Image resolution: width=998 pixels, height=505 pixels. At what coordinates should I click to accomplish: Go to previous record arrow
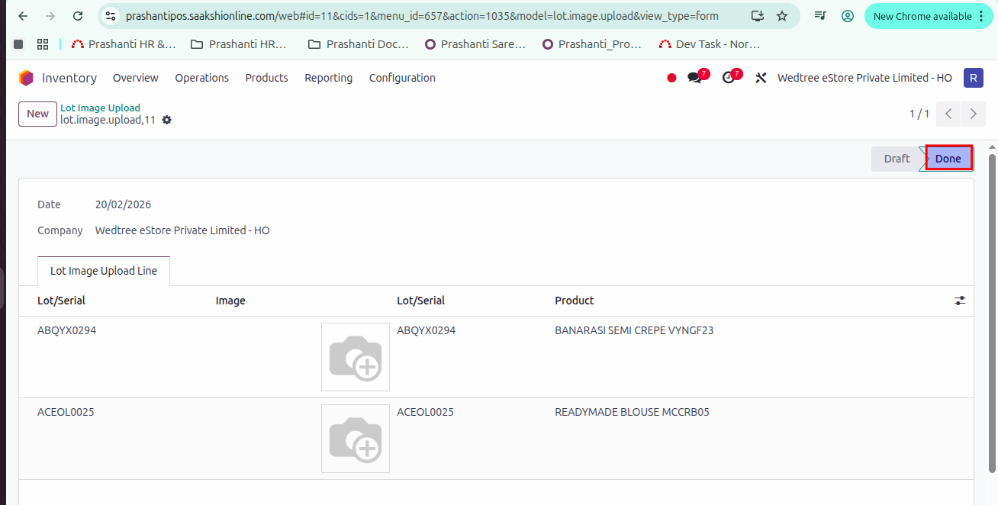[948, 114]
